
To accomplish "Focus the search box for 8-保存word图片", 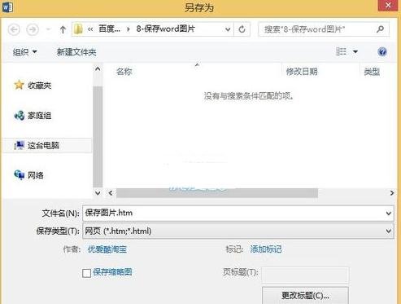I will 317,29.
